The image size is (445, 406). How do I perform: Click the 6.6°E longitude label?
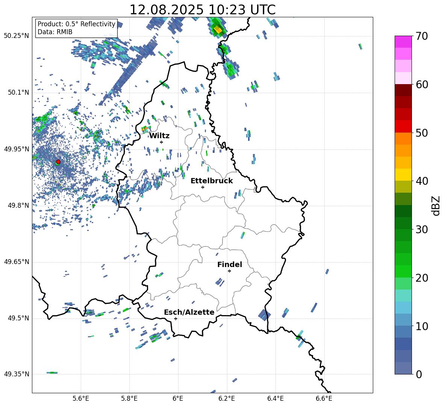324,398
